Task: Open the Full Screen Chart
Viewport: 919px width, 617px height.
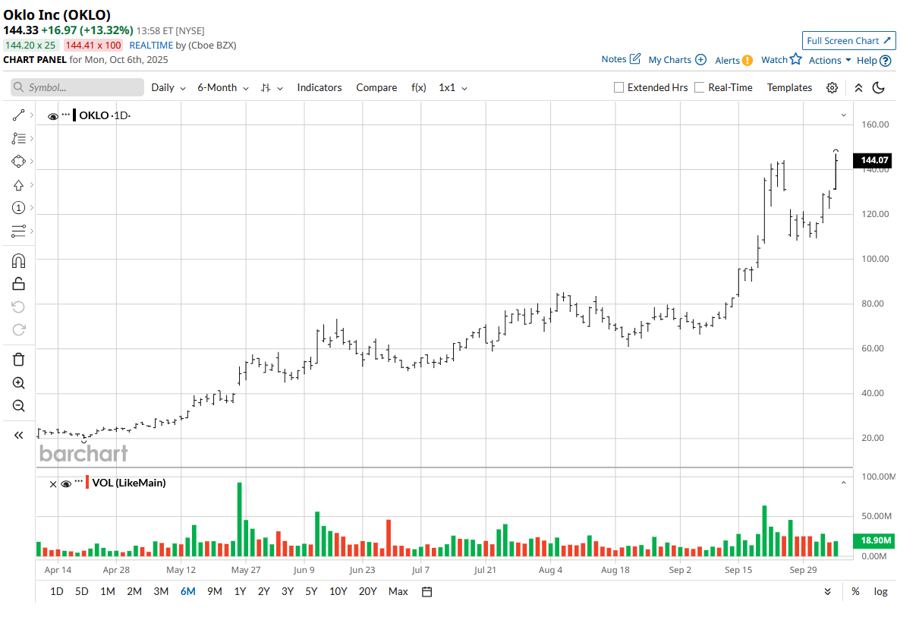Action: pos(849,41)
